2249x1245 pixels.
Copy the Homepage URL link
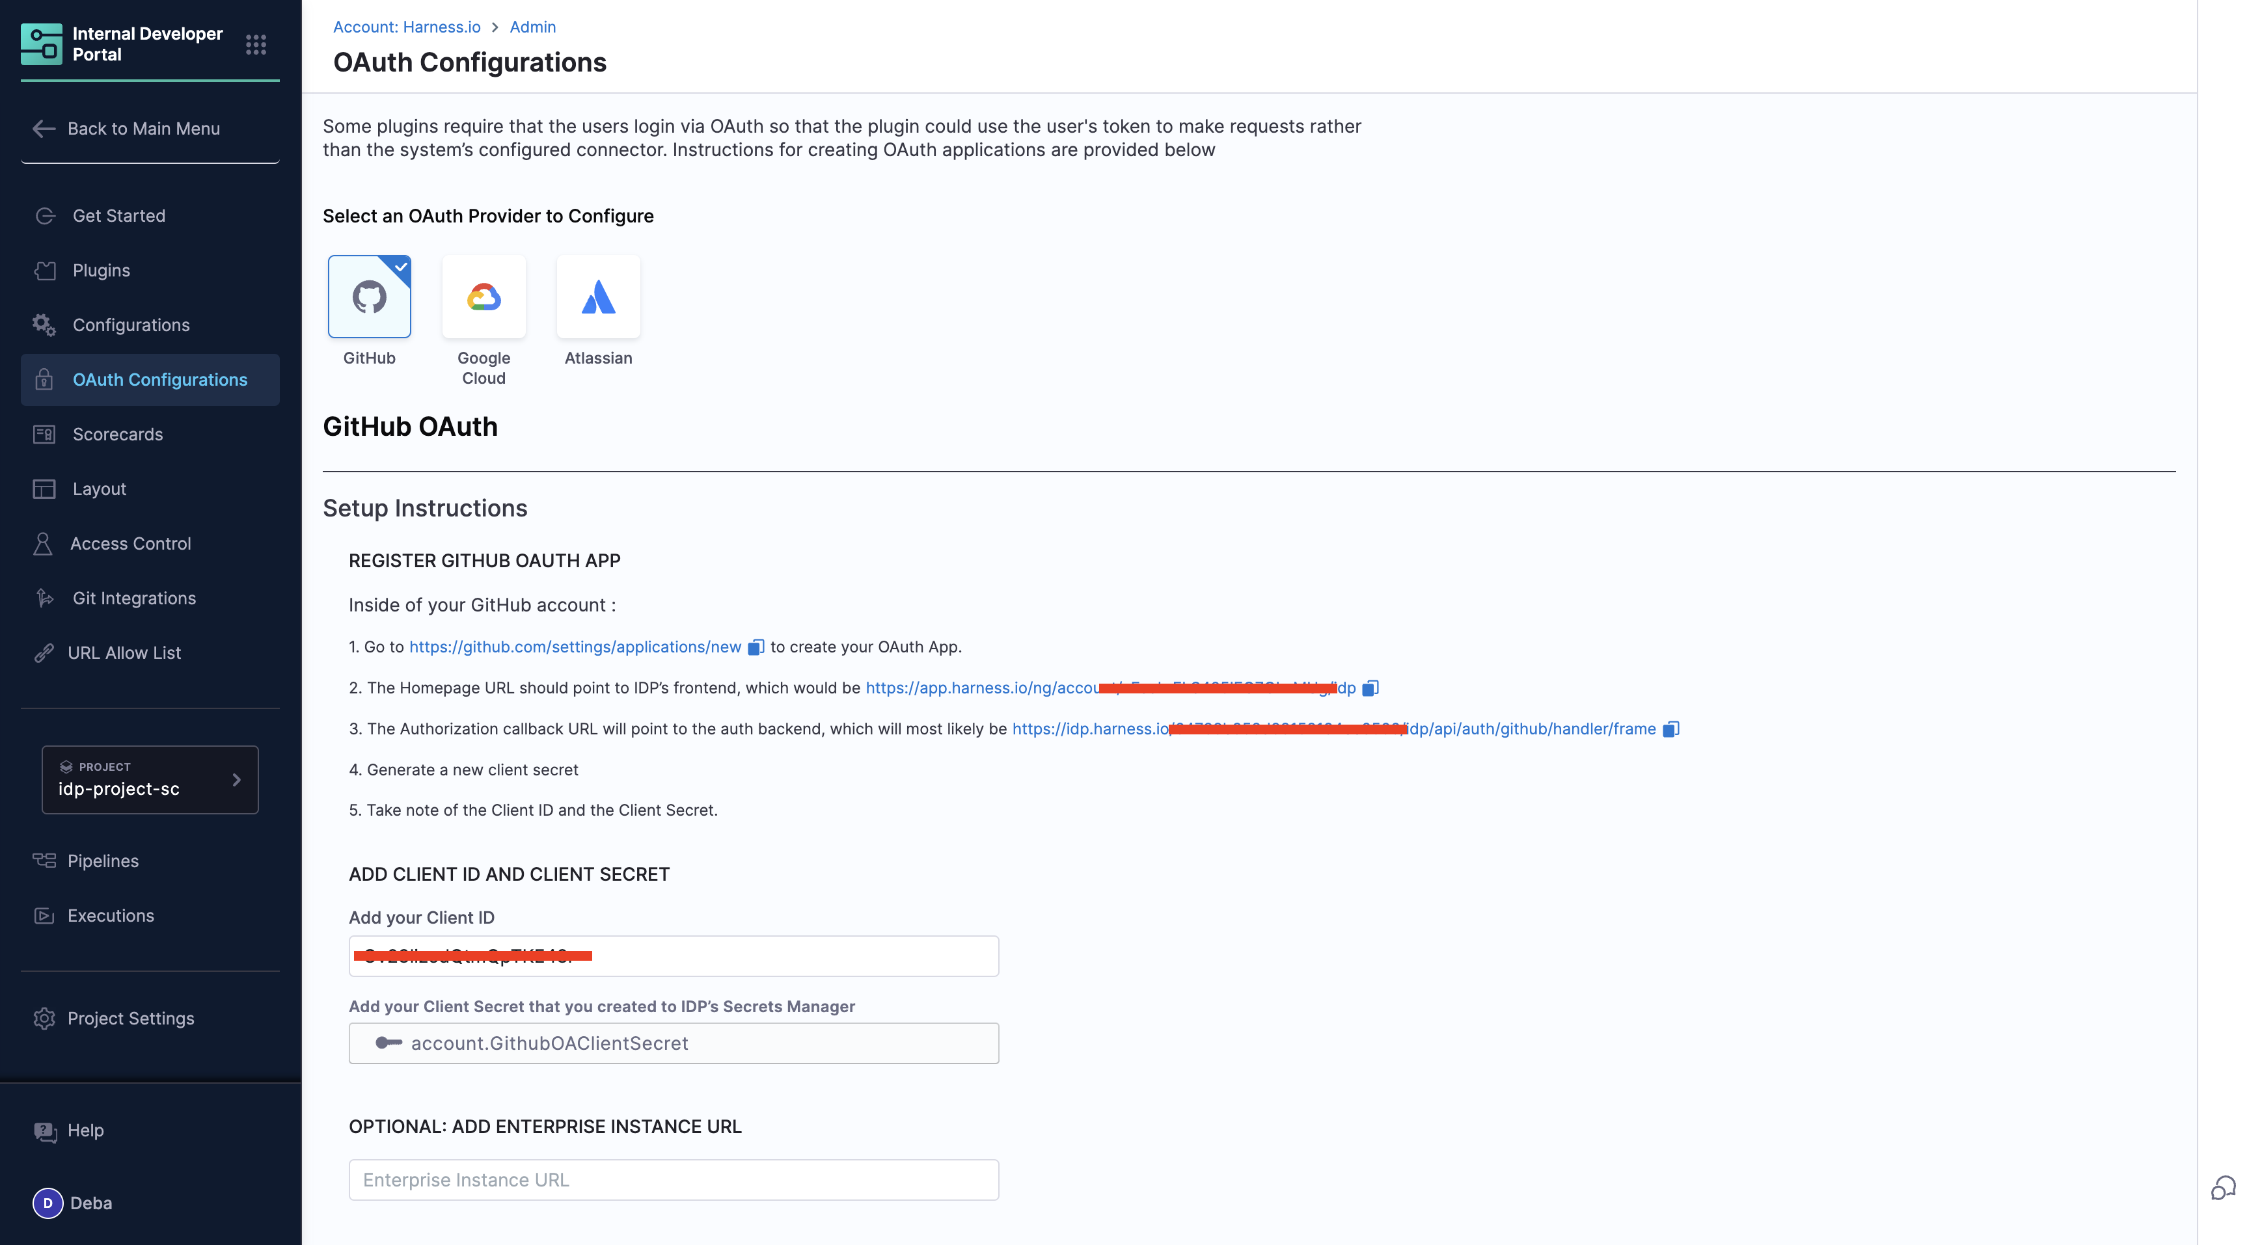[x=1370, y=688]
